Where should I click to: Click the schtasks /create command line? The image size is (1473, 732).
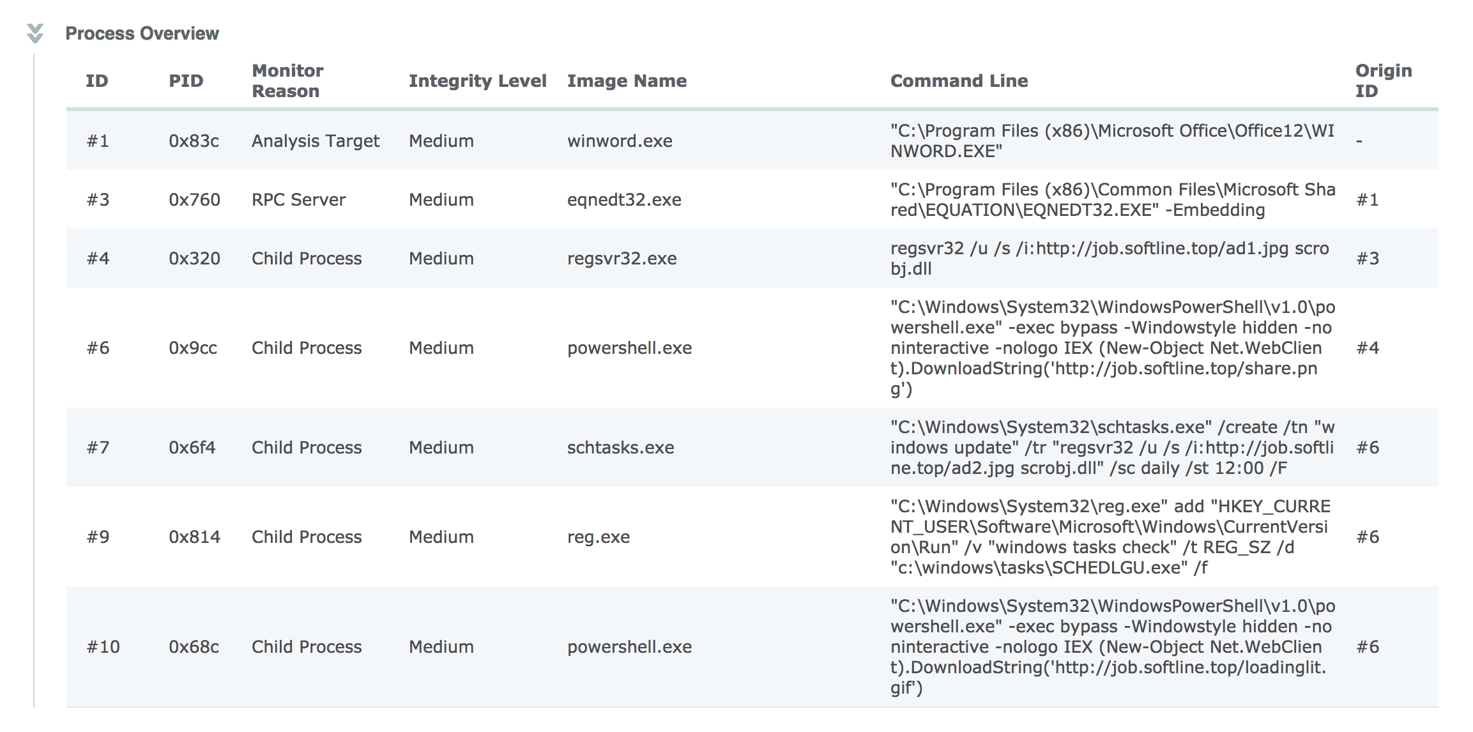point(1112,447)
